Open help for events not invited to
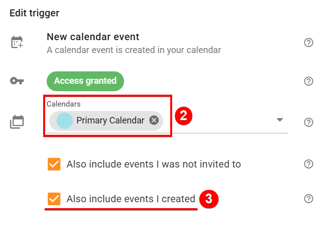Image resolution: width=327 pixels, height=227 pixels. [x=309, y=164]
